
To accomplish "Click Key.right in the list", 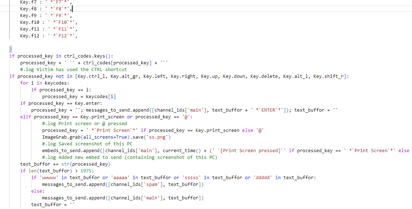I will click(183, 76).
